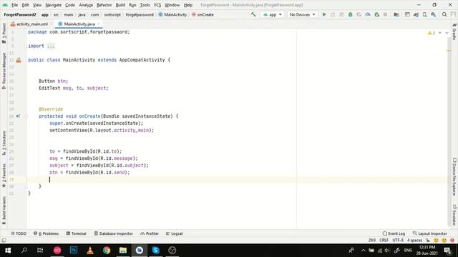
Task: Click the onCreate closing brace fold marker
Action: [x=26, y=186]
